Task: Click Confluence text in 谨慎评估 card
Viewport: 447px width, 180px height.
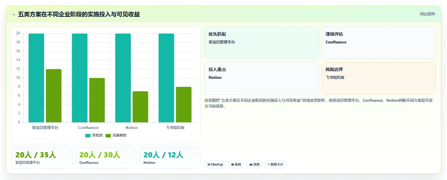Action: coord(336,42)
